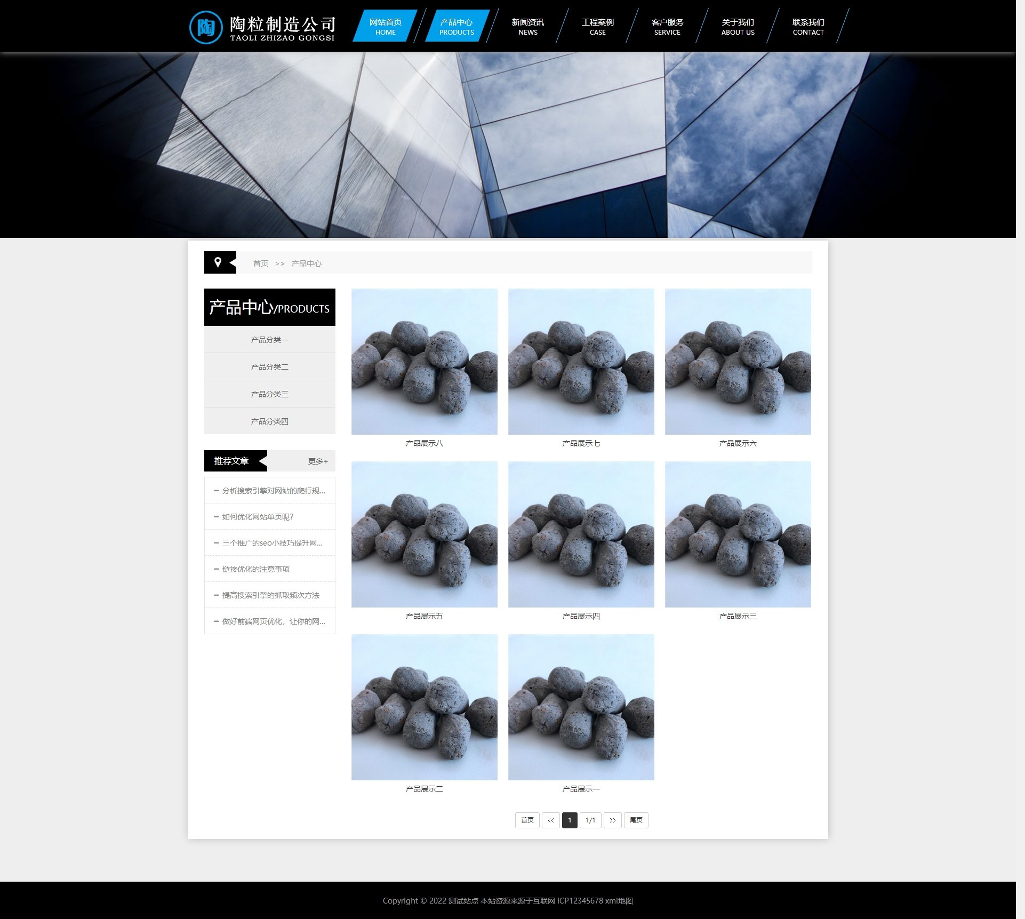Click the 产品展示一 title link
Image resolution: width=1025 pixels, height=919 pixels.
(581, 789)
